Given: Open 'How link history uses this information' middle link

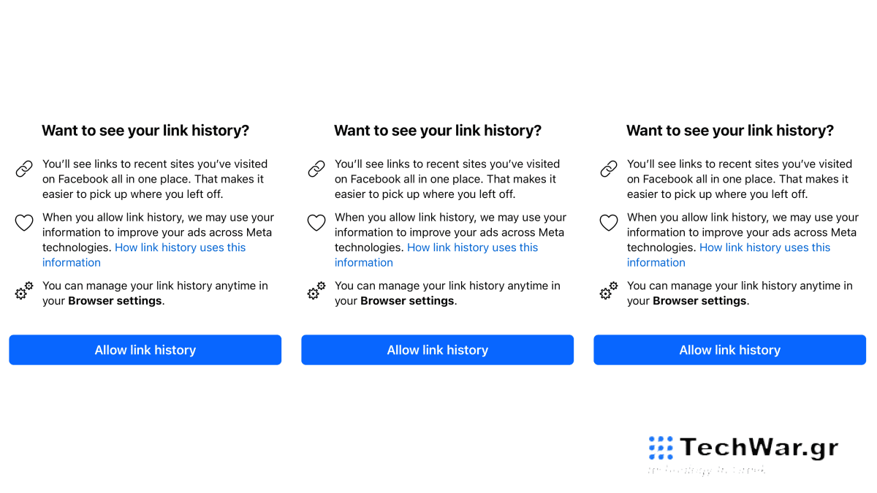Looking at the screenshot, I should point(472,248).
